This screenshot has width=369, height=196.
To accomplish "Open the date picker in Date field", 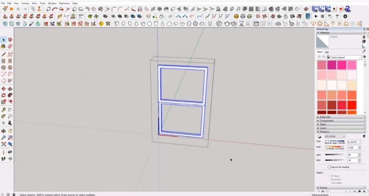I will pos(359,148).
